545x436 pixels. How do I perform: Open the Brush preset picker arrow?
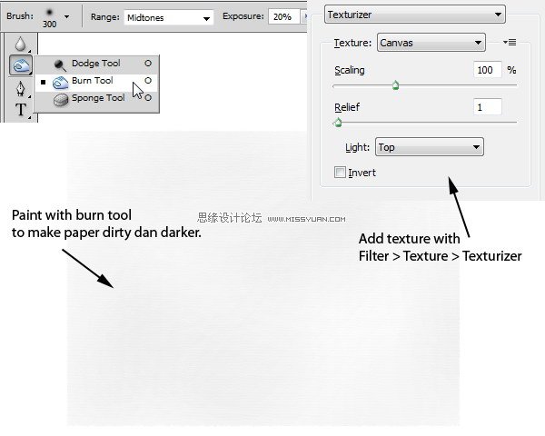[x=66, y=16]
